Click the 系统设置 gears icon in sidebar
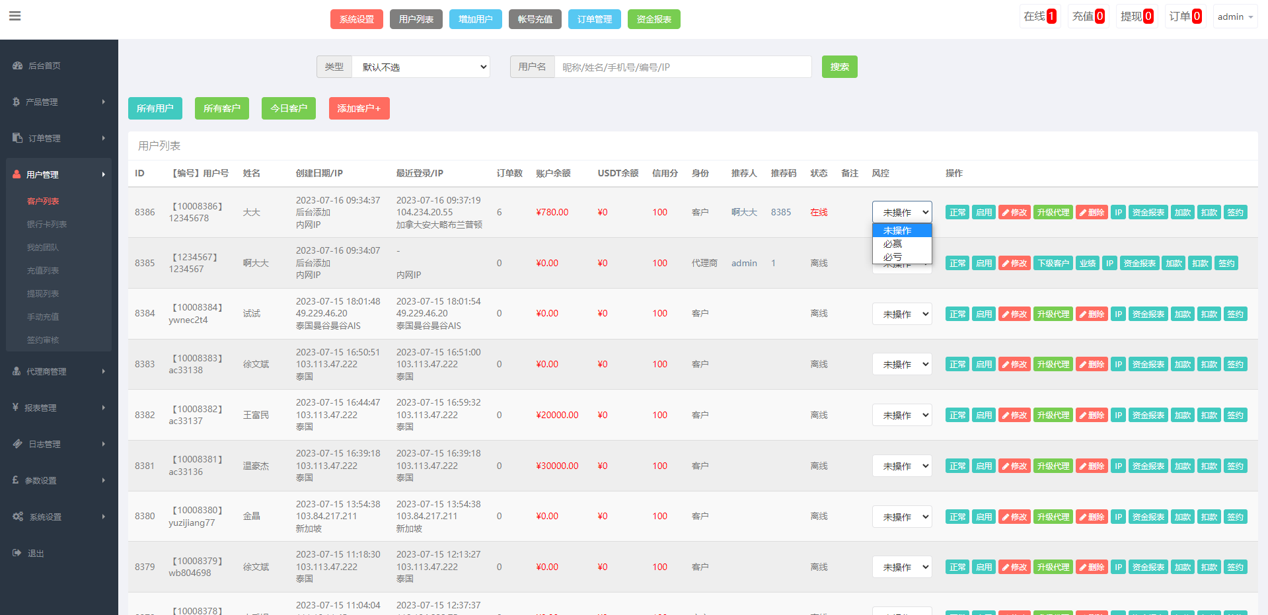Screen dimensions: 1268x615 pos(18,517)
